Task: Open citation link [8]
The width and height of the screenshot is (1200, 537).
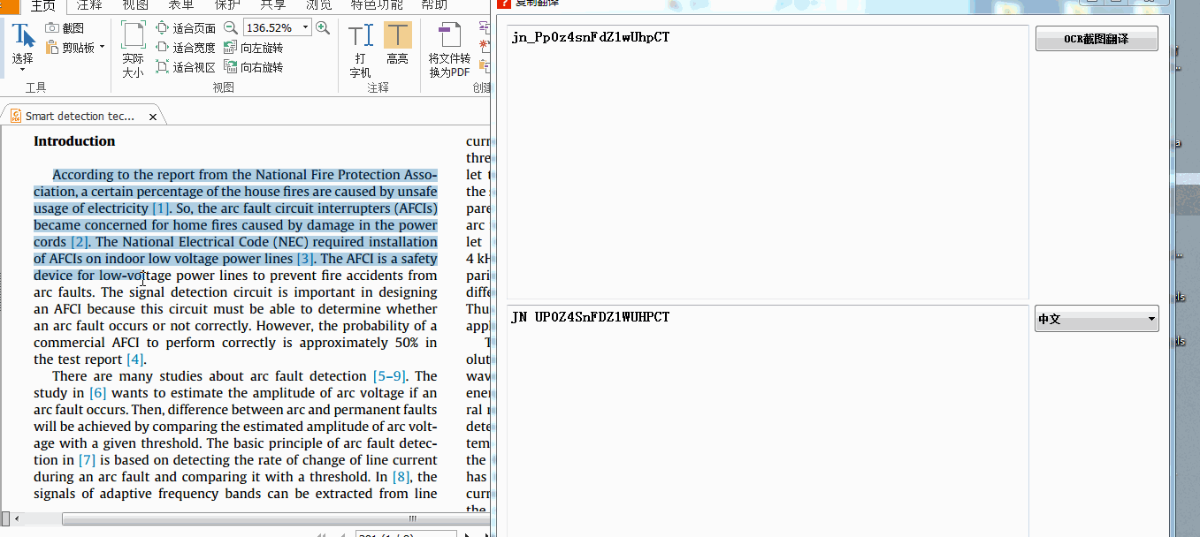Action: pos(401,477)
